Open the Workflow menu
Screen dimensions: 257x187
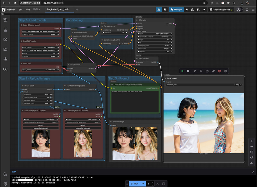click(11, 10)
